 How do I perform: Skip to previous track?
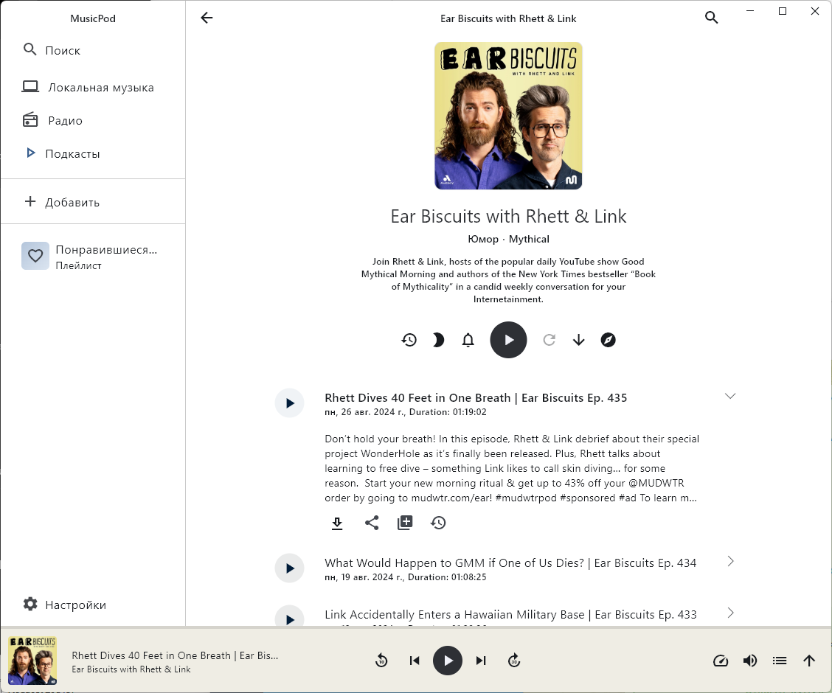415,661
